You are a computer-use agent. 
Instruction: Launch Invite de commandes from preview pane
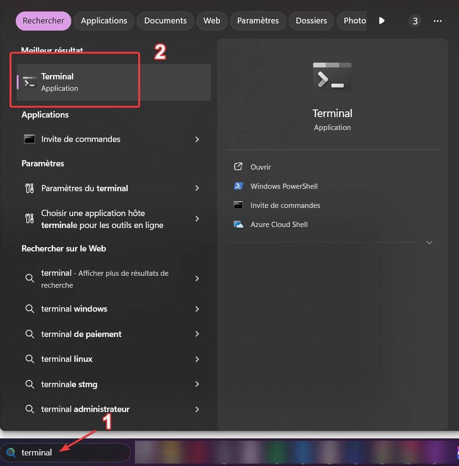coord(285,206)
